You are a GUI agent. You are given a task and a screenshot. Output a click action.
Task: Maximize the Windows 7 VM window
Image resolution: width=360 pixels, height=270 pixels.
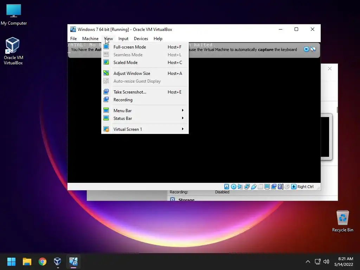[296, 29]
